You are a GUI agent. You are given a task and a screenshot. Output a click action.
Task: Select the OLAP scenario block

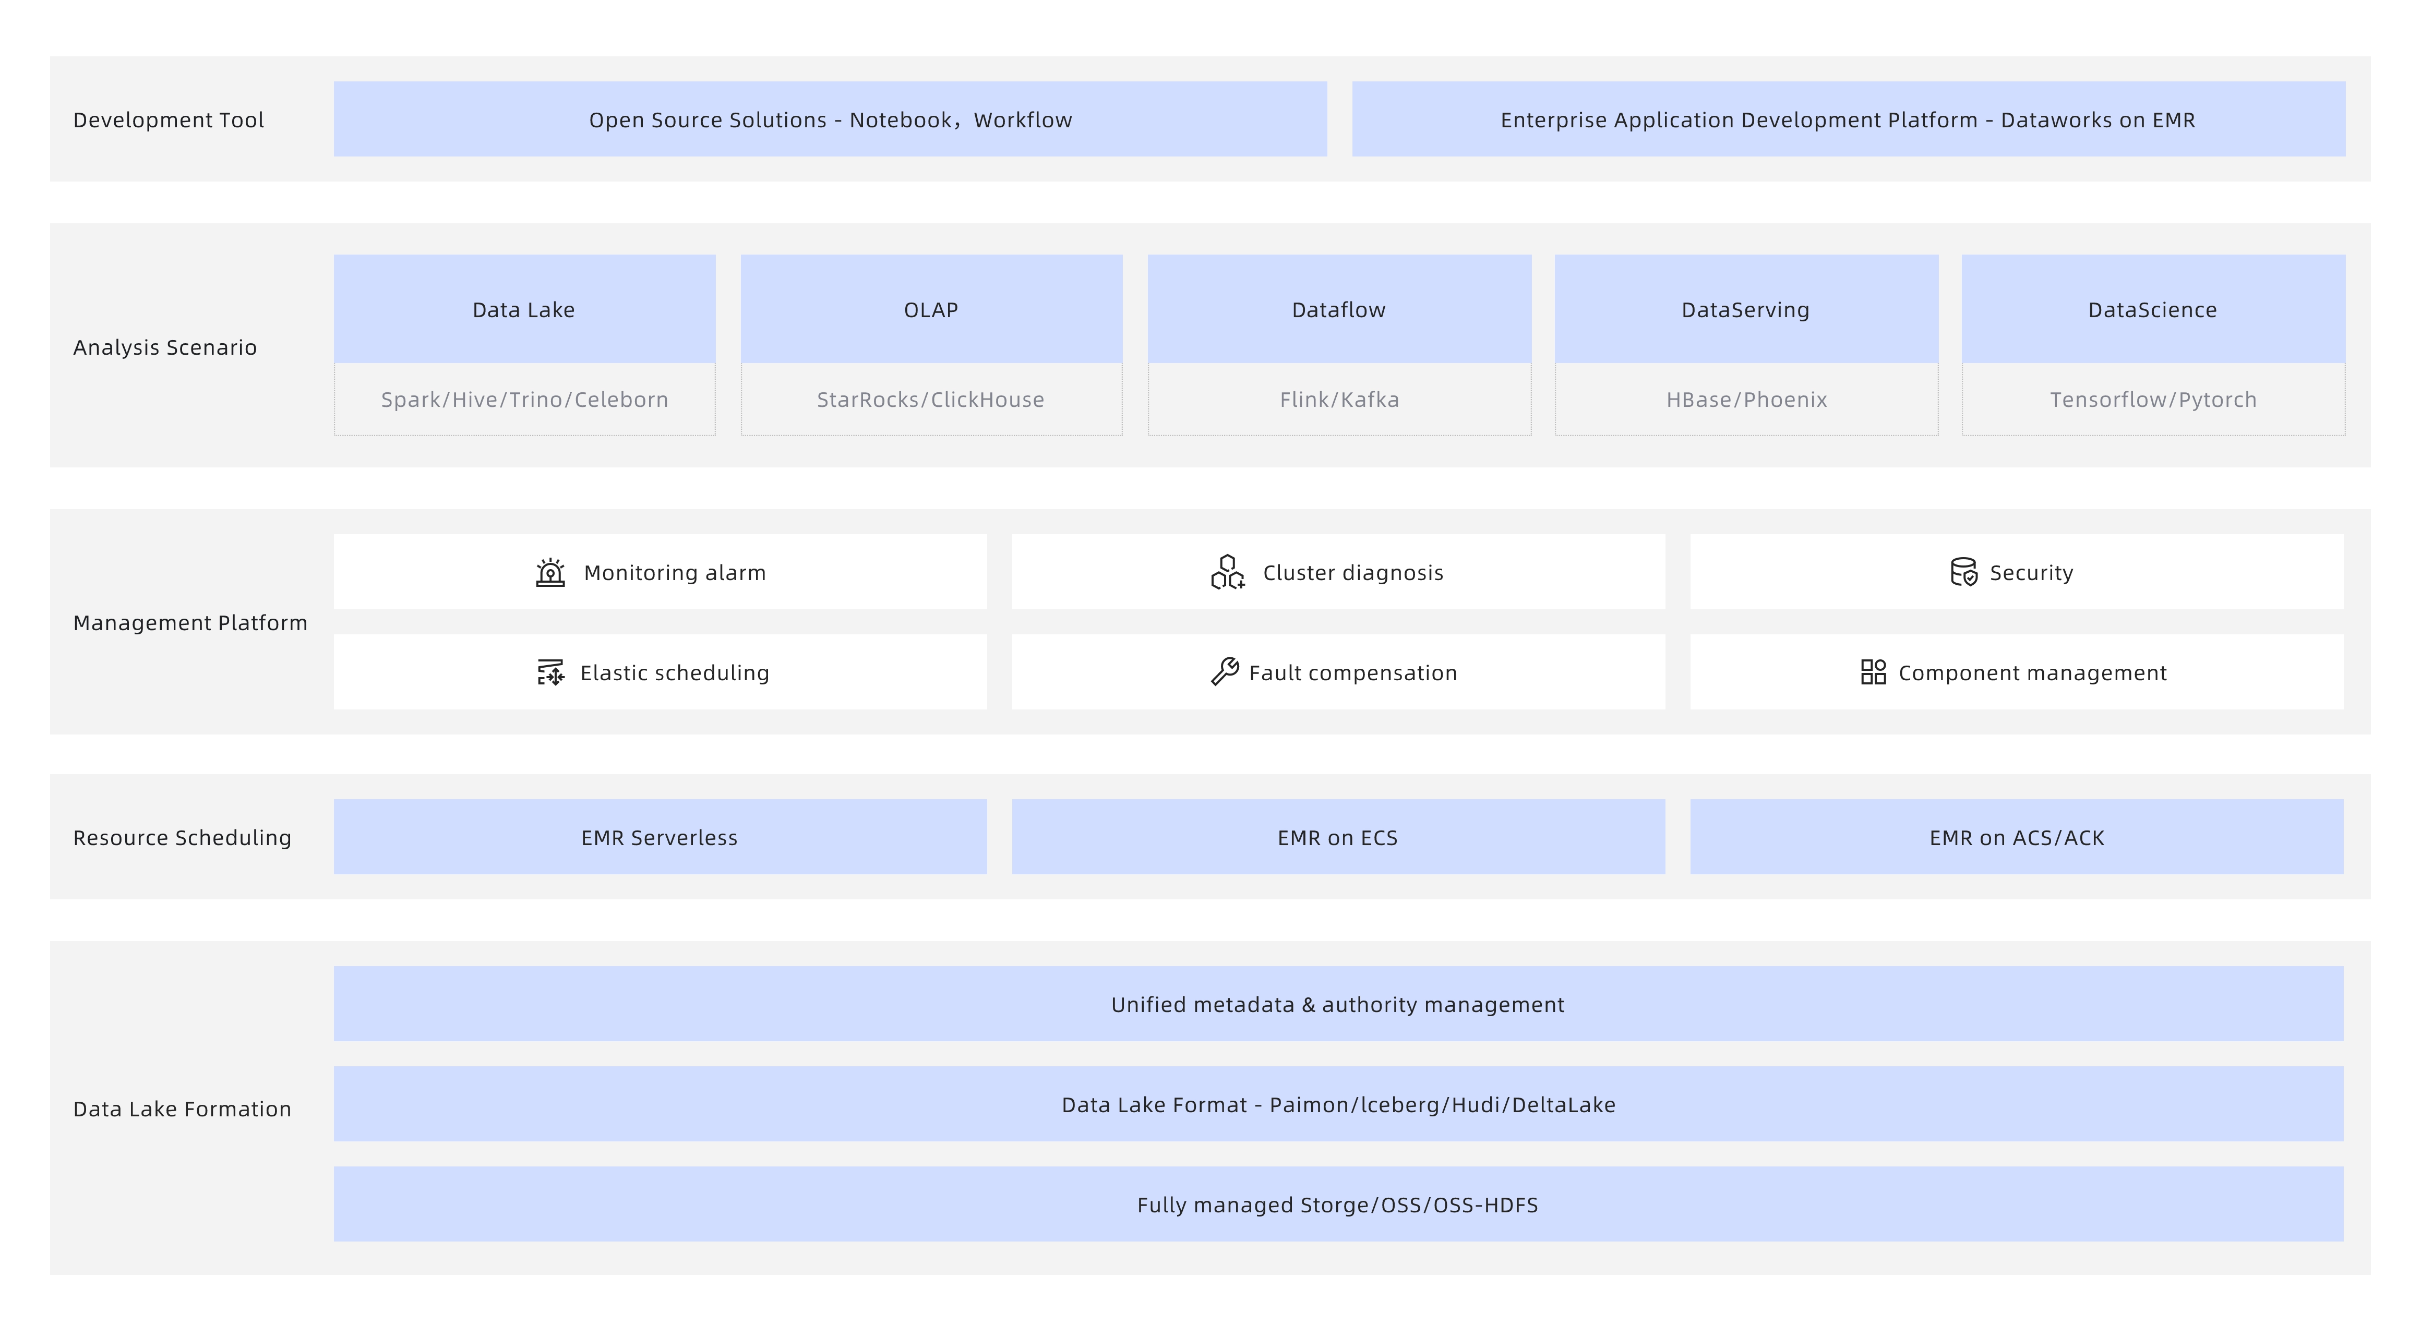point(931,309)
